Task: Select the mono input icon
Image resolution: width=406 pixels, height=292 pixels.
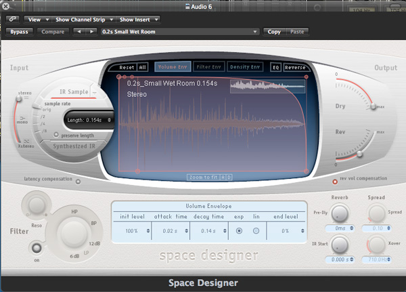Action: (x=22, y=118)
